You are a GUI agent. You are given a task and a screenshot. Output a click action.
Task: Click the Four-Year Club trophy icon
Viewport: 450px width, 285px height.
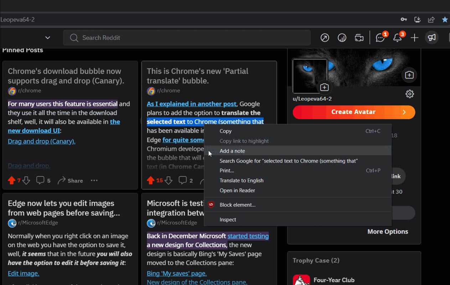click(x=301, y=280)
